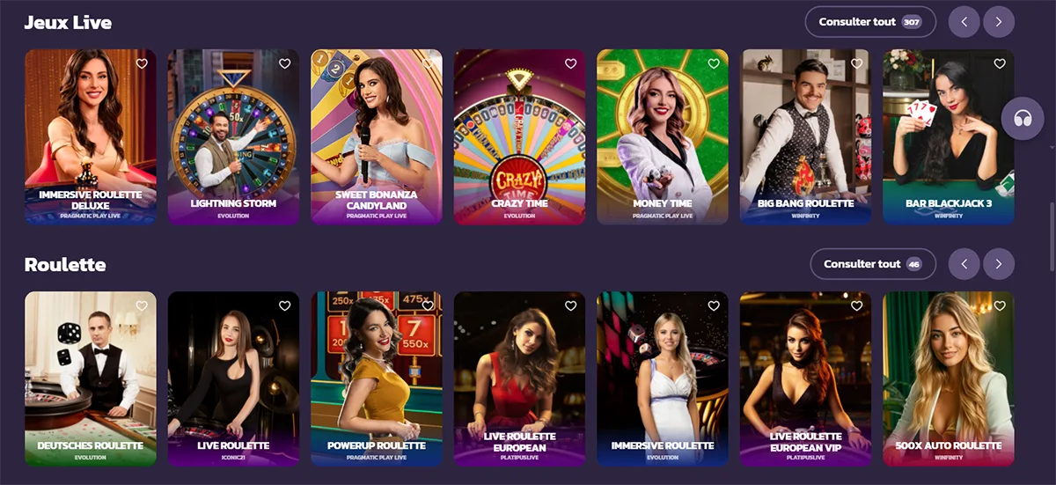
Task: Show next Jeux Live games with right arrow
Action: 999,22
